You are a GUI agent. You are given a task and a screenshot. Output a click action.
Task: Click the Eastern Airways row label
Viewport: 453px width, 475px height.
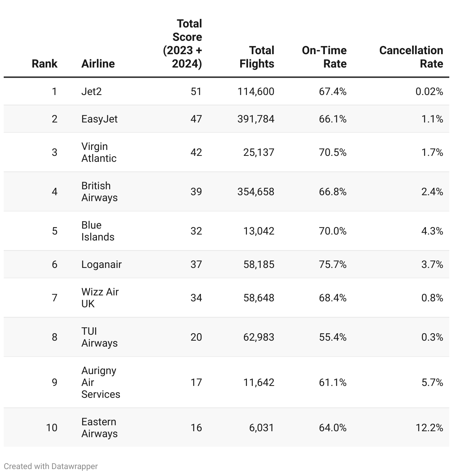(x=99, y=427)
